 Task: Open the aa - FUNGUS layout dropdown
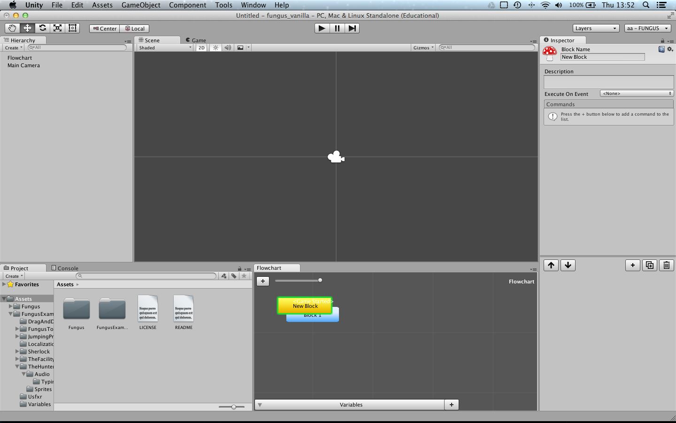pyautogui.click(x=648, y=28)
